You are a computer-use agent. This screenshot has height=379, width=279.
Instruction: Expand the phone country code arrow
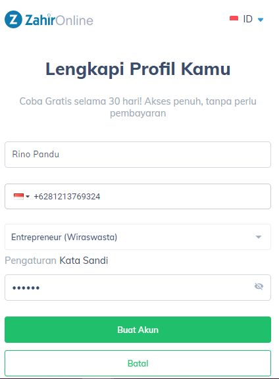click(28, 197)
